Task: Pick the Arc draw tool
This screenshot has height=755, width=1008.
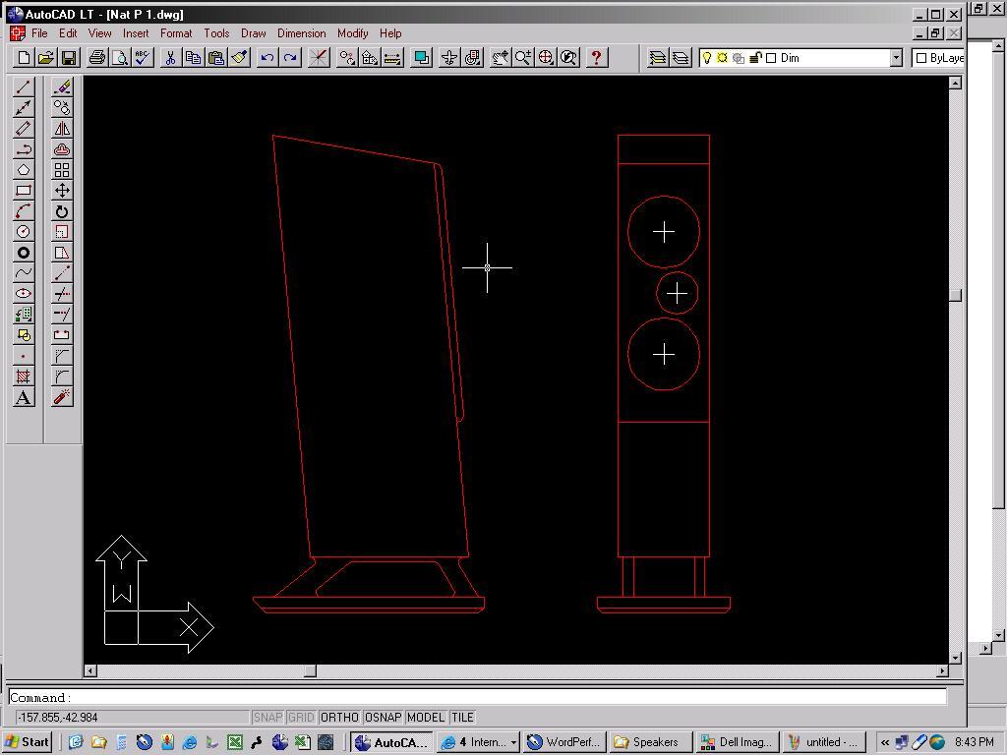Action: click(x=24, y=211)
